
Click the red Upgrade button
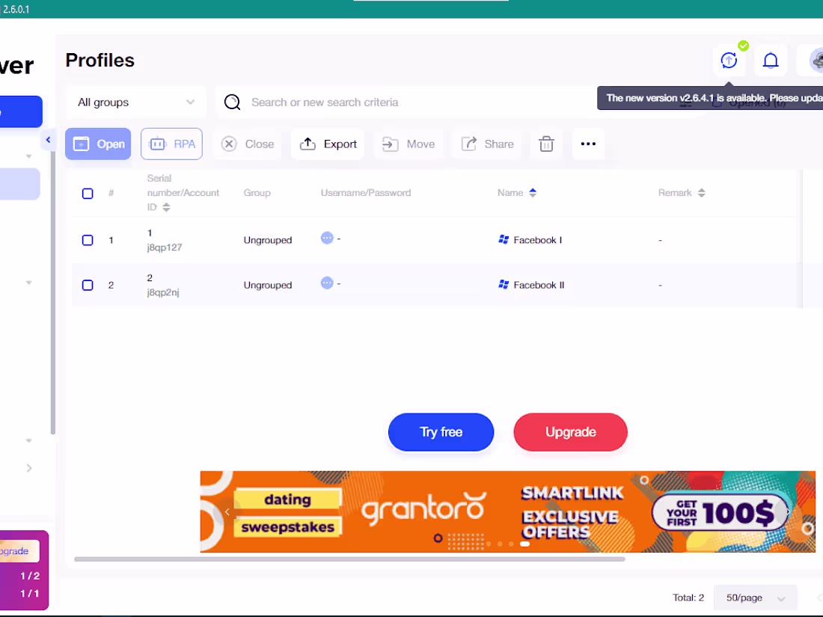(x=571, y=432)
